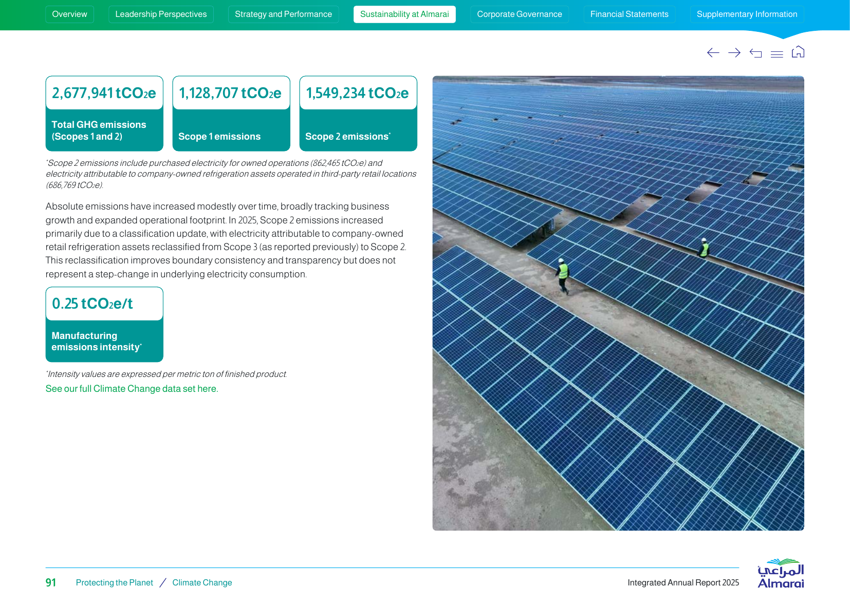Click the home icon

[x=798, y=52]
